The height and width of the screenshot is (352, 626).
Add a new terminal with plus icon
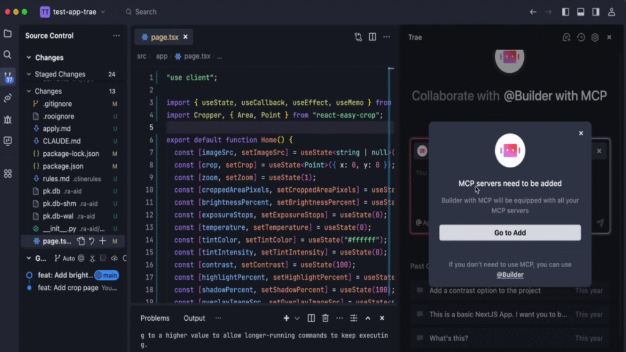286,318
